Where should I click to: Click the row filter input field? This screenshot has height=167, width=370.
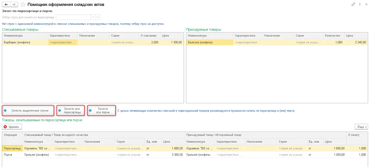[73, 17]
